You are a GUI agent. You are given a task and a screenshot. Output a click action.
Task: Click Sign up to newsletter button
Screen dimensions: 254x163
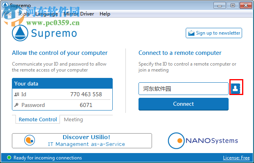pyautogui.click(x=214, y=33)
